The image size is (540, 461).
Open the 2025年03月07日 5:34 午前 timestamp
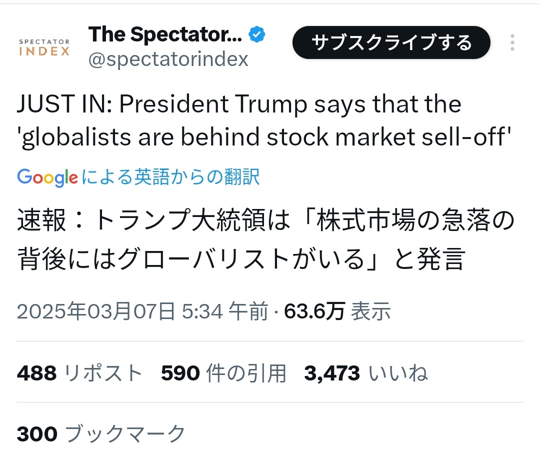point(142,312)
